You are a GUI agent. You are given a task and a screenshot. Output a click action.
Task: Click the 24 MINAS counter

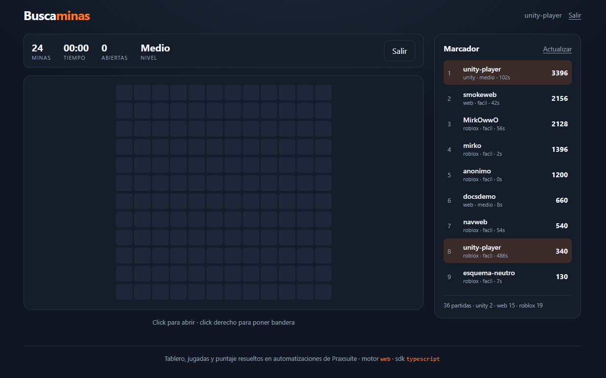pos(41,51)
